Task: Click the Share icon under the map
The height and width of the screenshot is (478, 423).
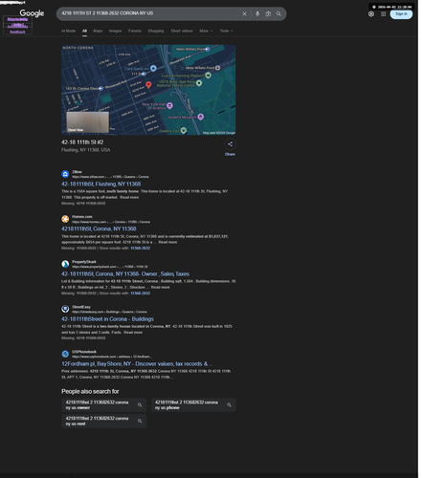Action: (x=230, y=144)
